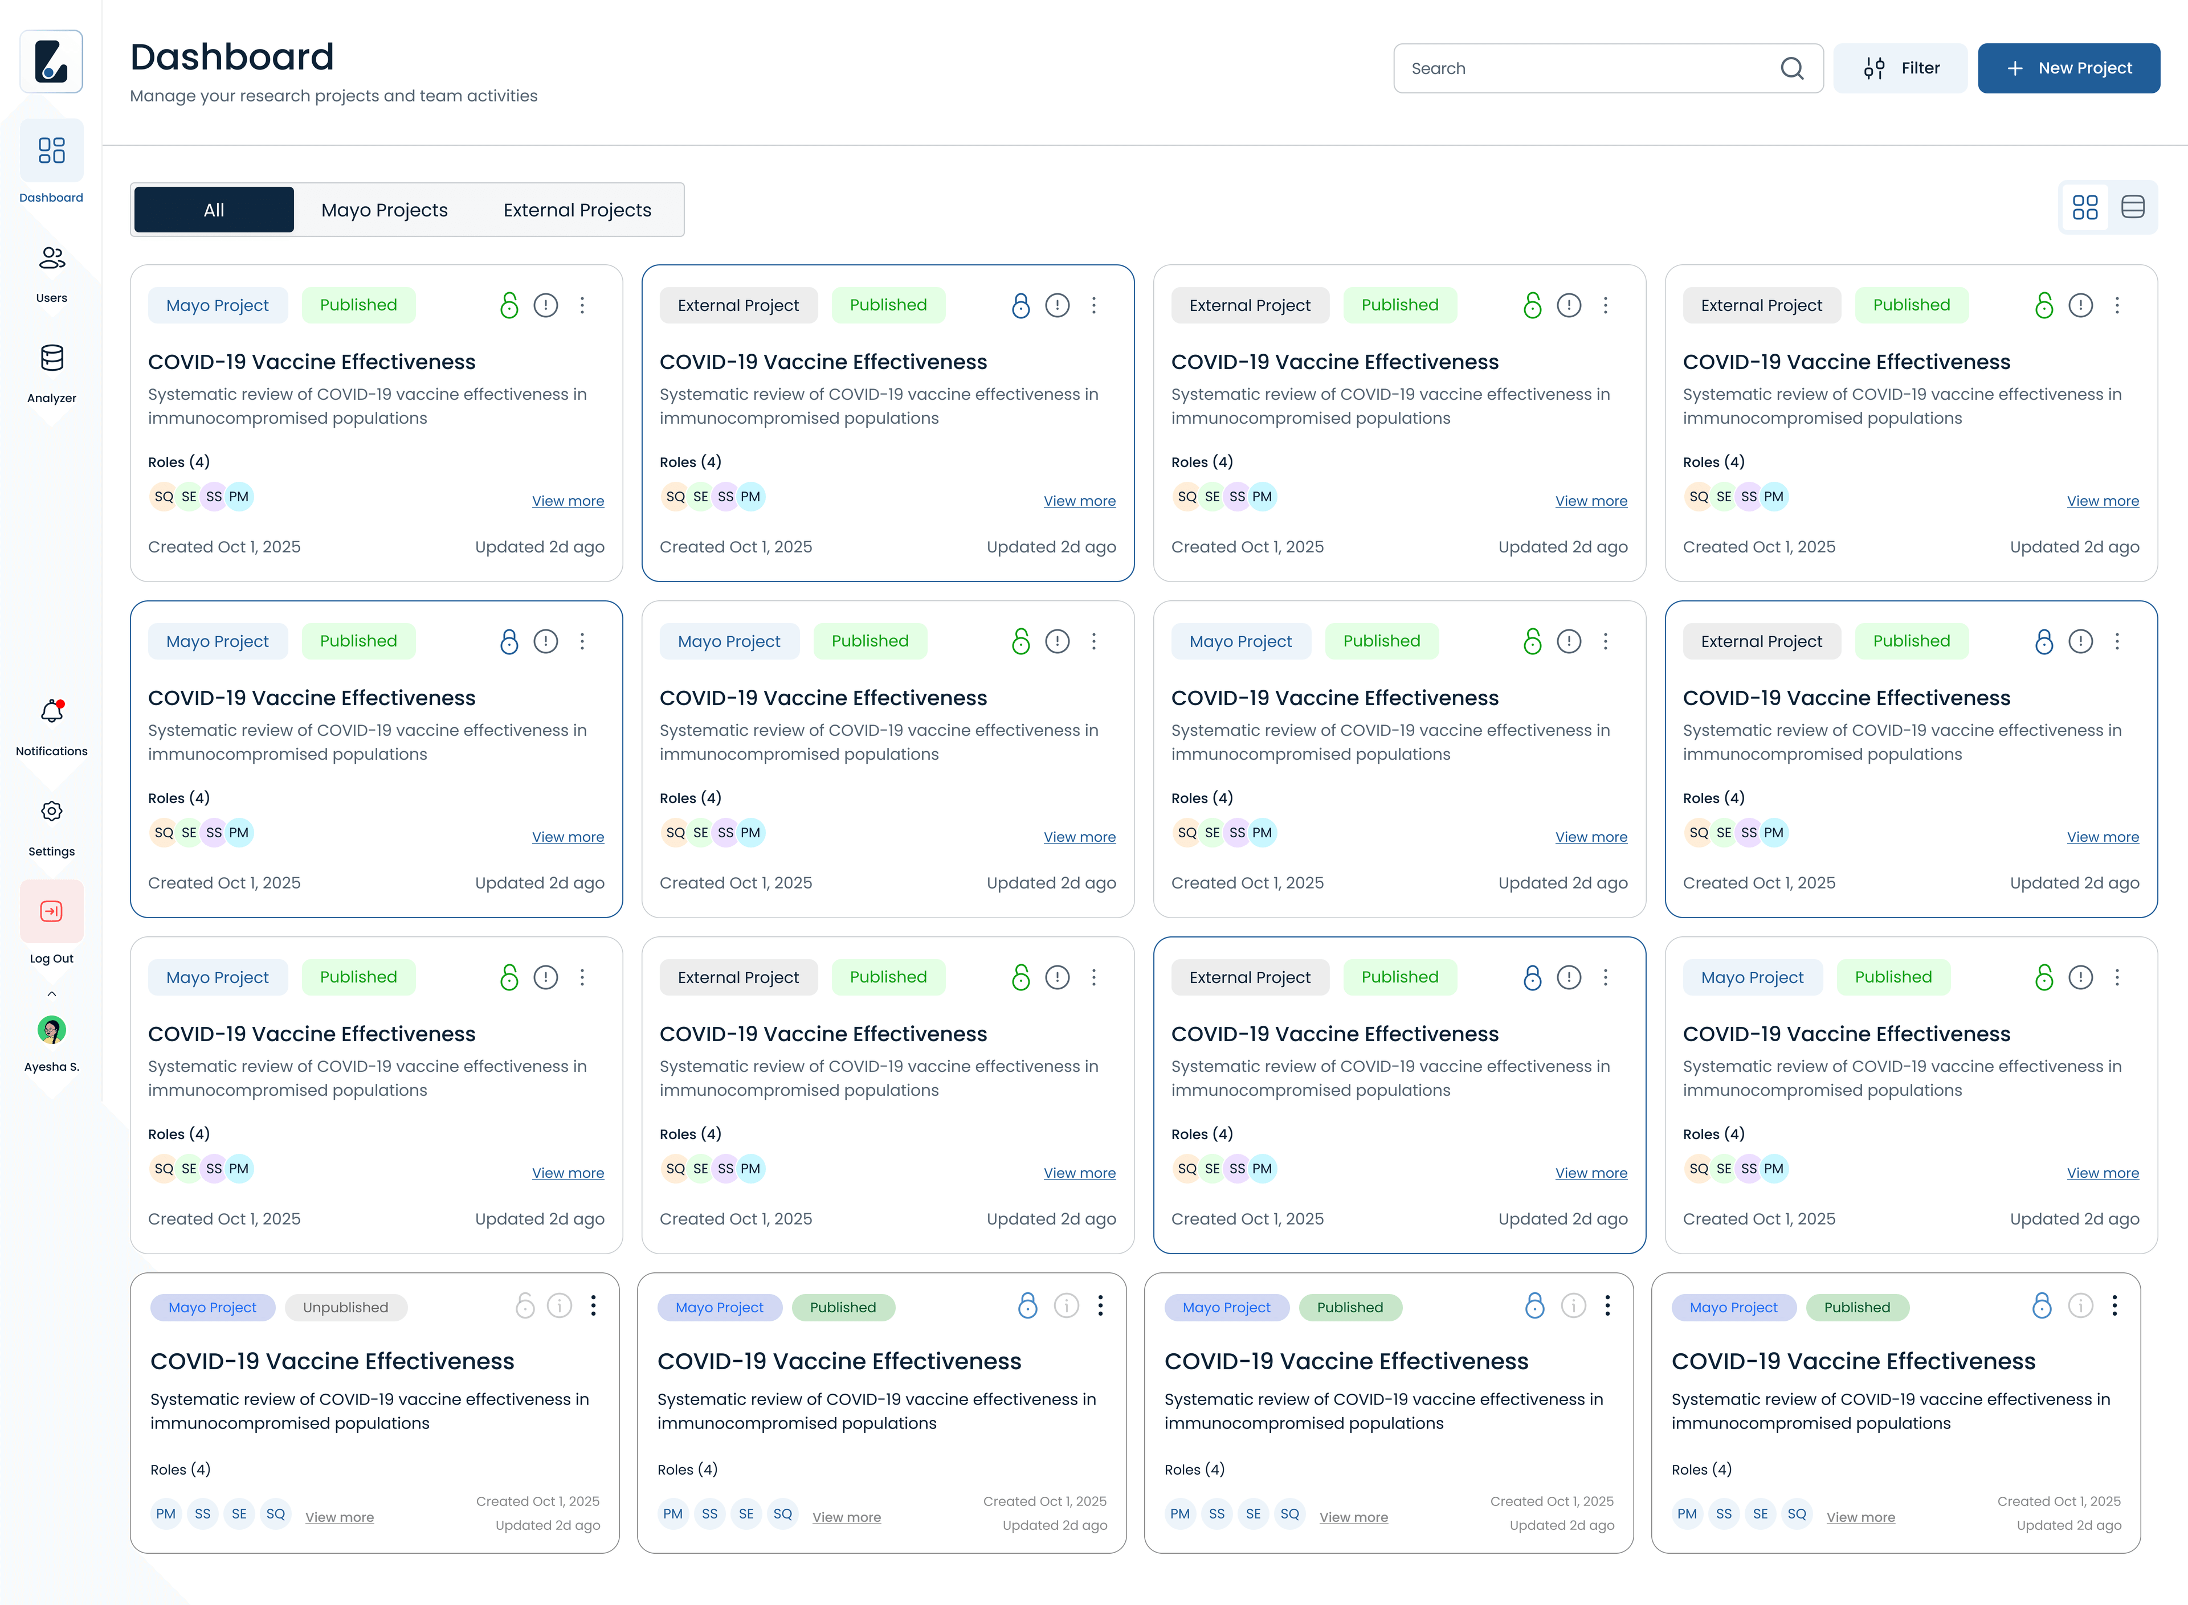Open kebab menu on last bottom-row card
The width and height of the screenshot is (2188, 1605).
(x=2114, y=1306)
